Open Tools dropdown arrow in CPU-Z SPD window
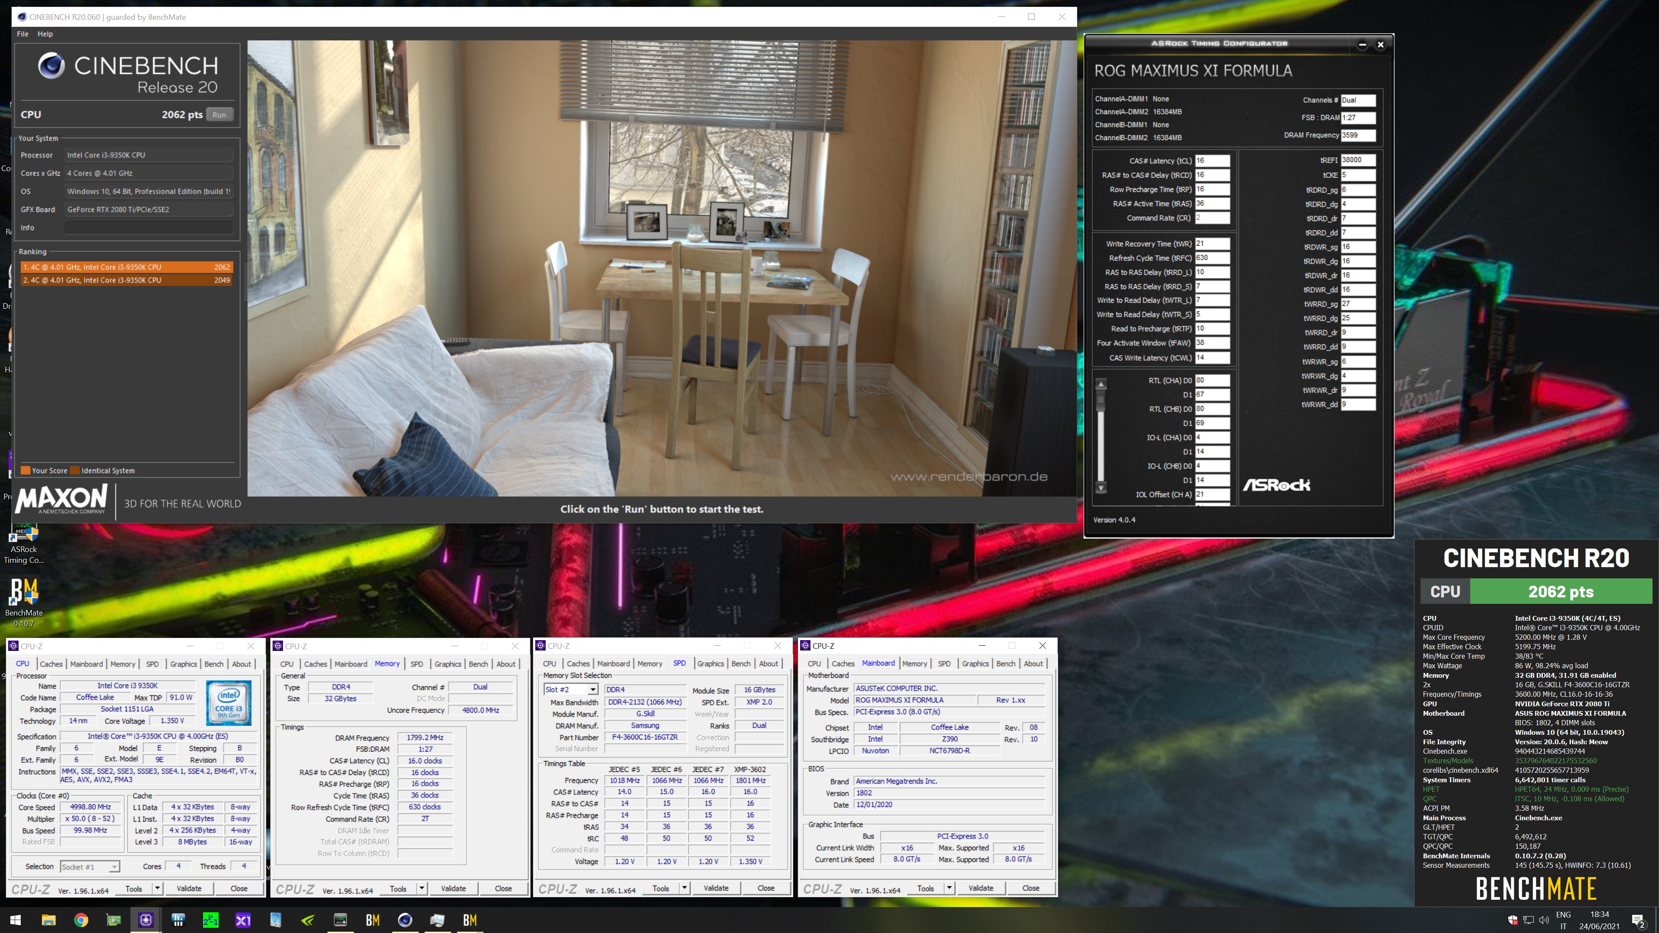The width and height of the screenshot is (1659, 933). [684, 888]
